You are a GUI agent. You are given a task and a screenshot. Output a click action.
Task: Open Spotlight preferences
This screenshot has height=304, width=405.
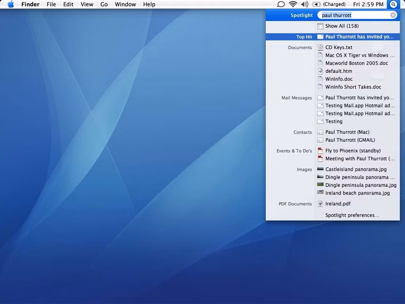(352, 215)
